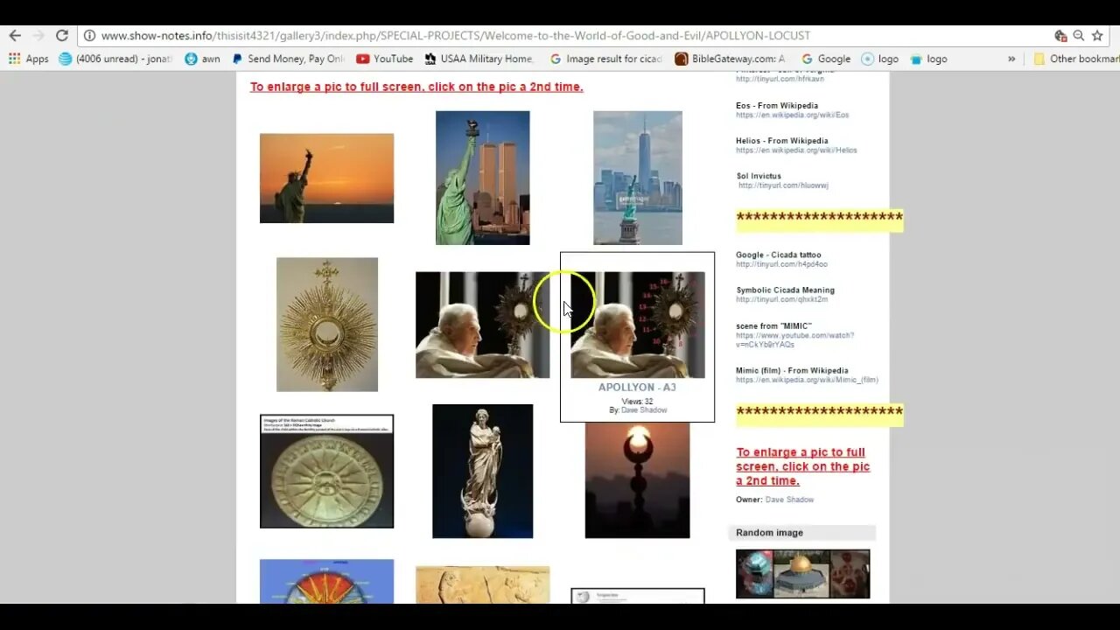
Task: Open the 'awn' bookmark
Action: pos(203,59)
